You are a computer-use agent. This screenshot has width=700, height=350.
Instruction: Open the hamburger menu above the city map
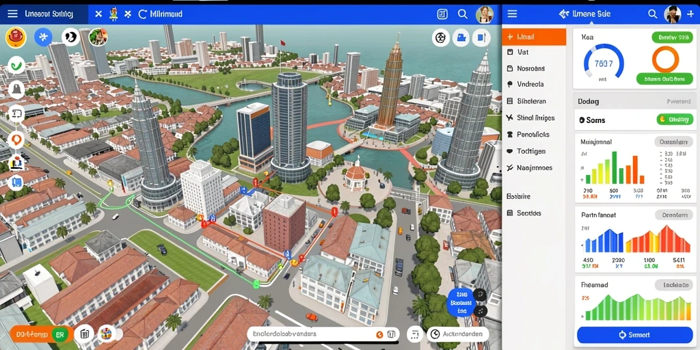click(12, 14)
